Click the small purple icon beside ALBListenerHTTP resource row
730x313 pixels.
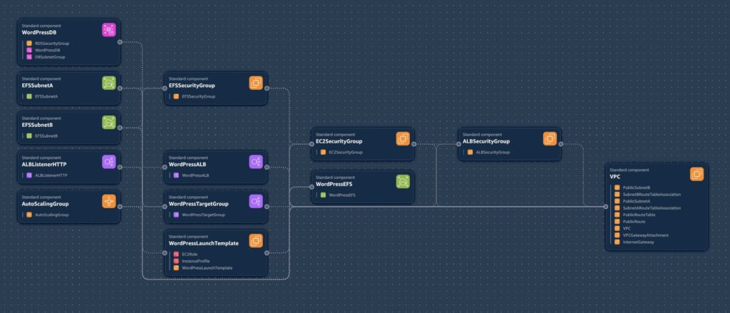(x=29, y=175)
